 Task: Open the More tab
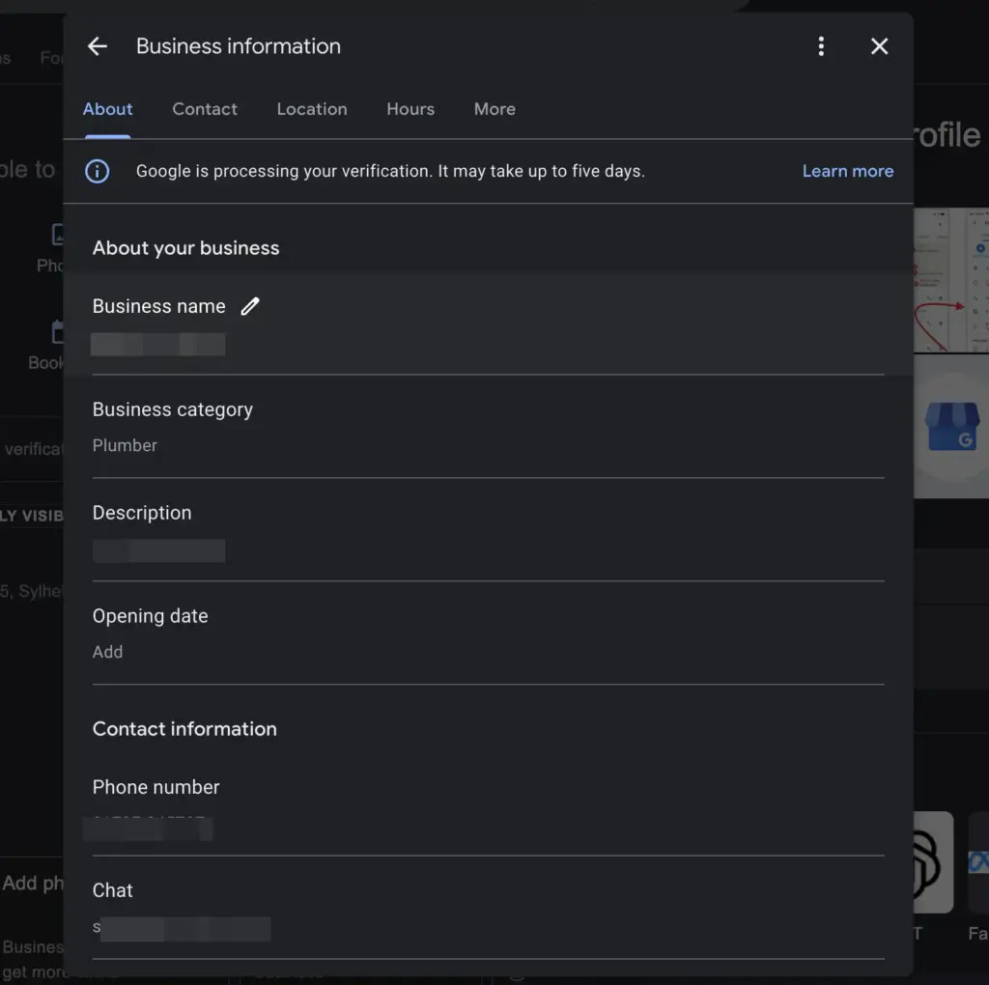494,109
